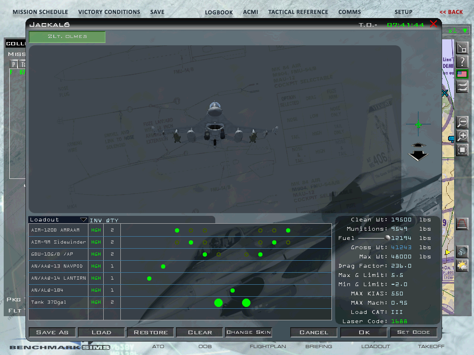Toggle the AN/AAQ-14 LANTIRN station dot
Image resolution: width=474 pixels, height=355 pixels.
(150, 279)
